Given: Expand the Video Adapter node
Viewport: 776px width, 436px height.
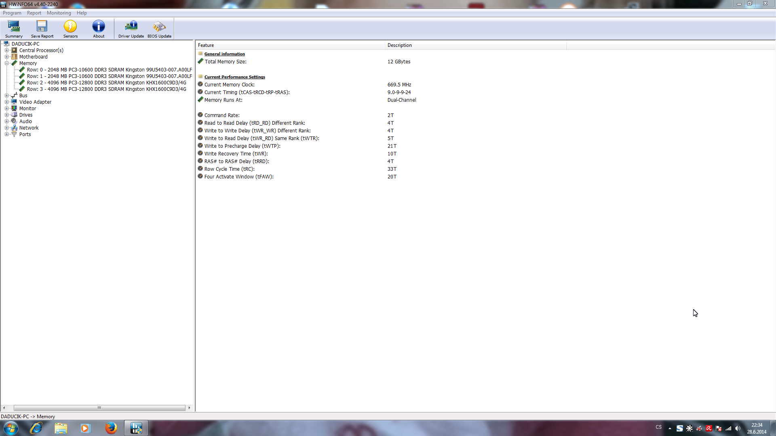Looking at the screenshot, I should click(6, 102).
